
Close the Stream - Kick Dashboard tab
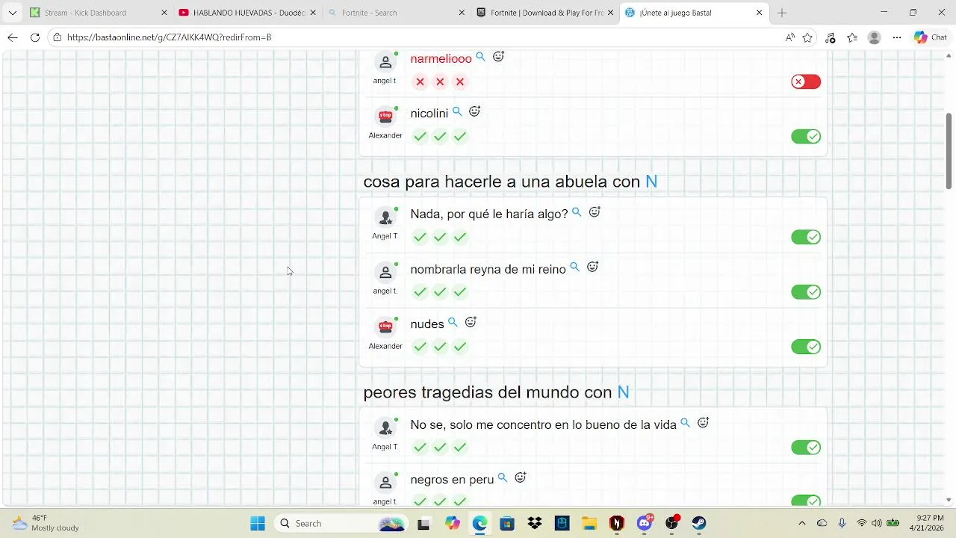[x=164, y=13]
